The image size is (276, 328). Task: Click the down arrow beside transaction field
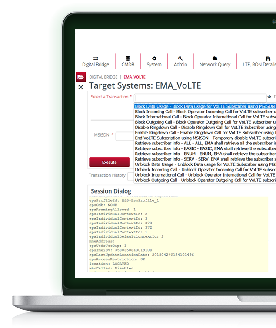click(x=269, y=97)
